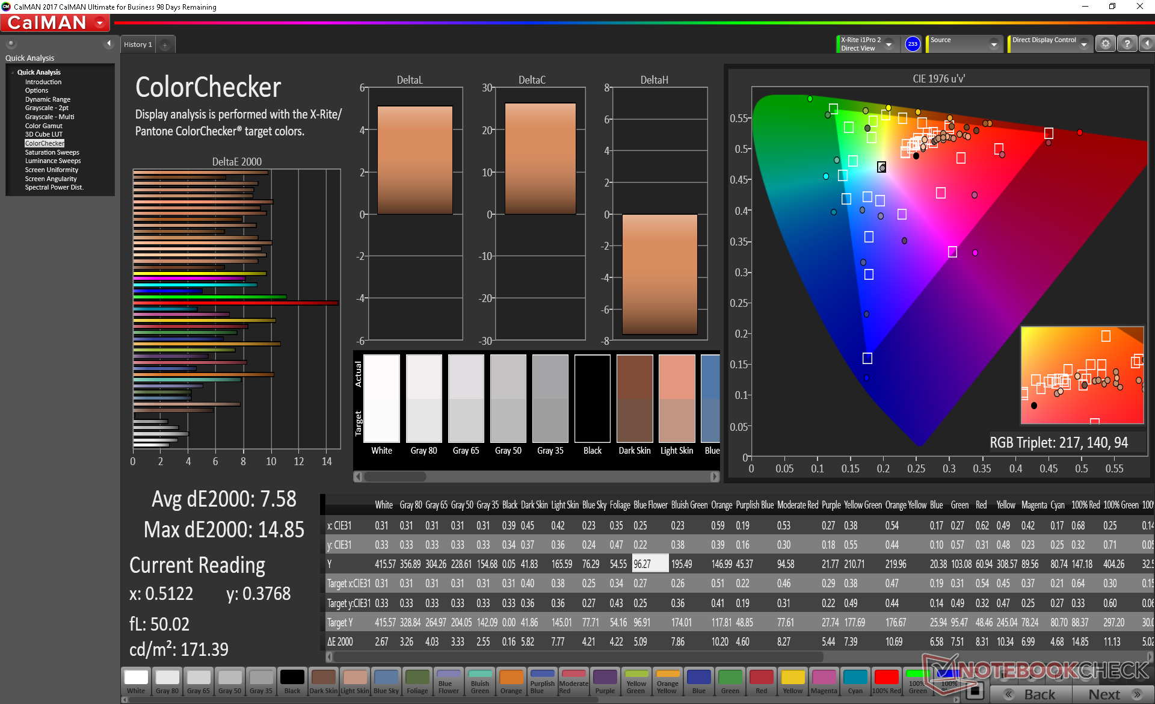Select the Blue Flower patch button
This screenshot has width=1155, height=704.
[449, 681]
